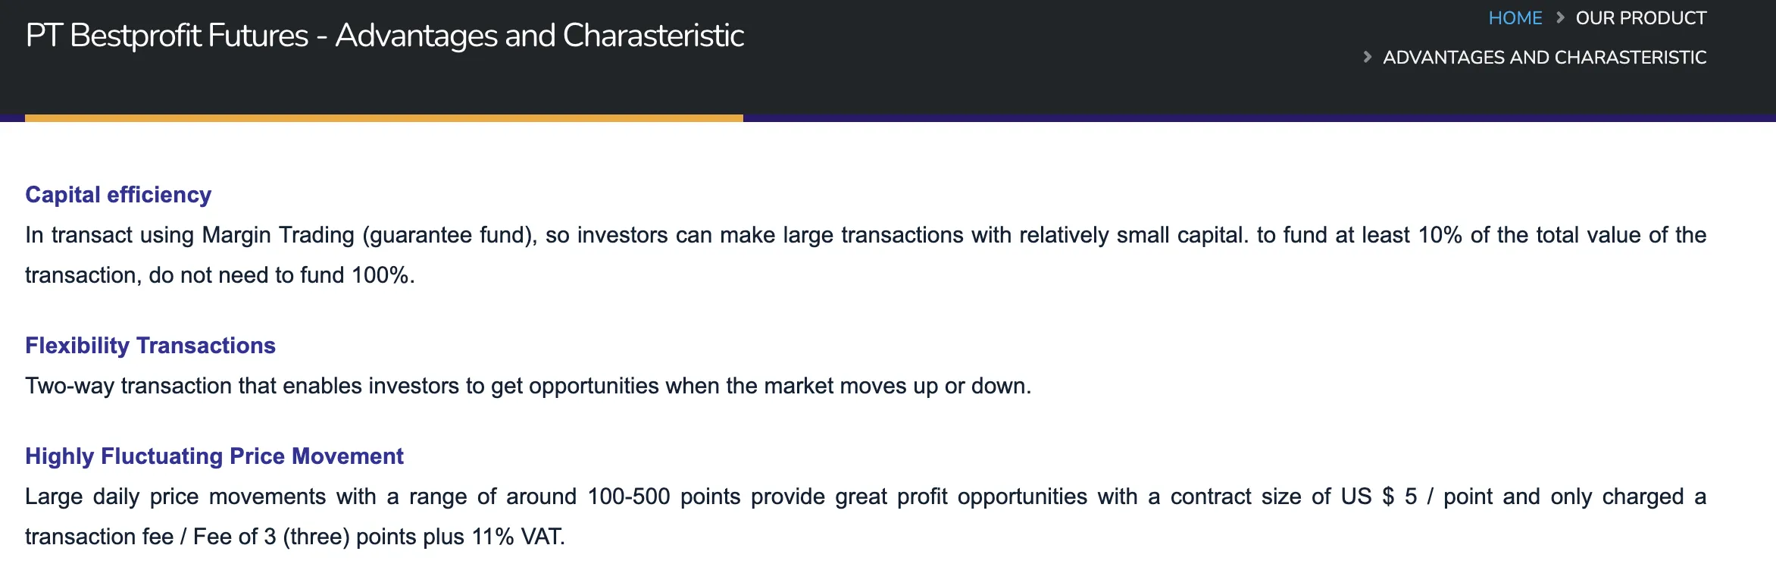
Task: Select the OUR PRODUCT breadcrumb item
Action: pyautogui.click(x=1641, y=18)
